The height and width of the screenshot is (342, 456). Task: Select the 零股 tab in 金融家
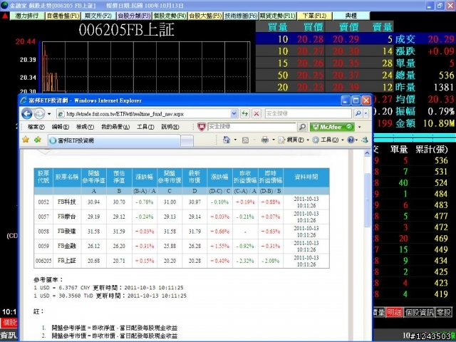[444, 312]
